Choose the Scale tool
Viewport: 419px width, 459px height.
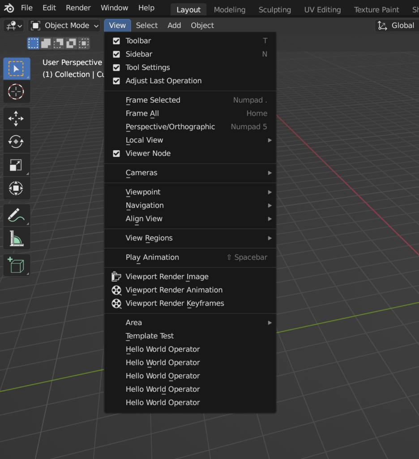point(16,165)
